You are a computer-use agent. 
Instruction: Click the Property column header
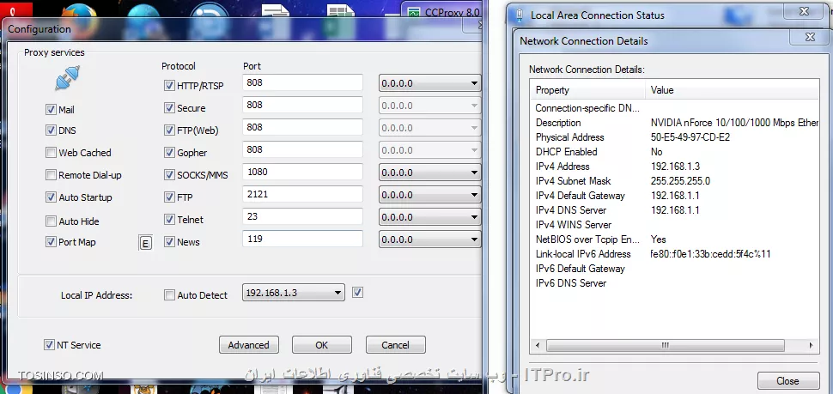tap(587, 90)
